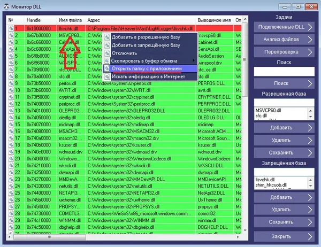This screenshot has width=321, height=247.
Task: Select llsvchk.dll in the forbidden list
Action: [x=265, y=180]
